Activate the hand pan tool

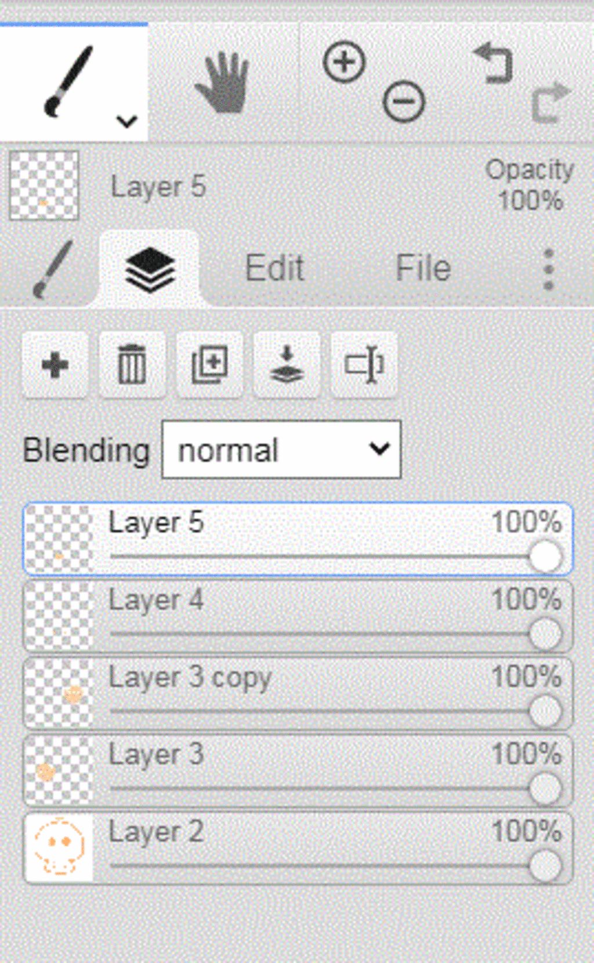pos(223,82)
